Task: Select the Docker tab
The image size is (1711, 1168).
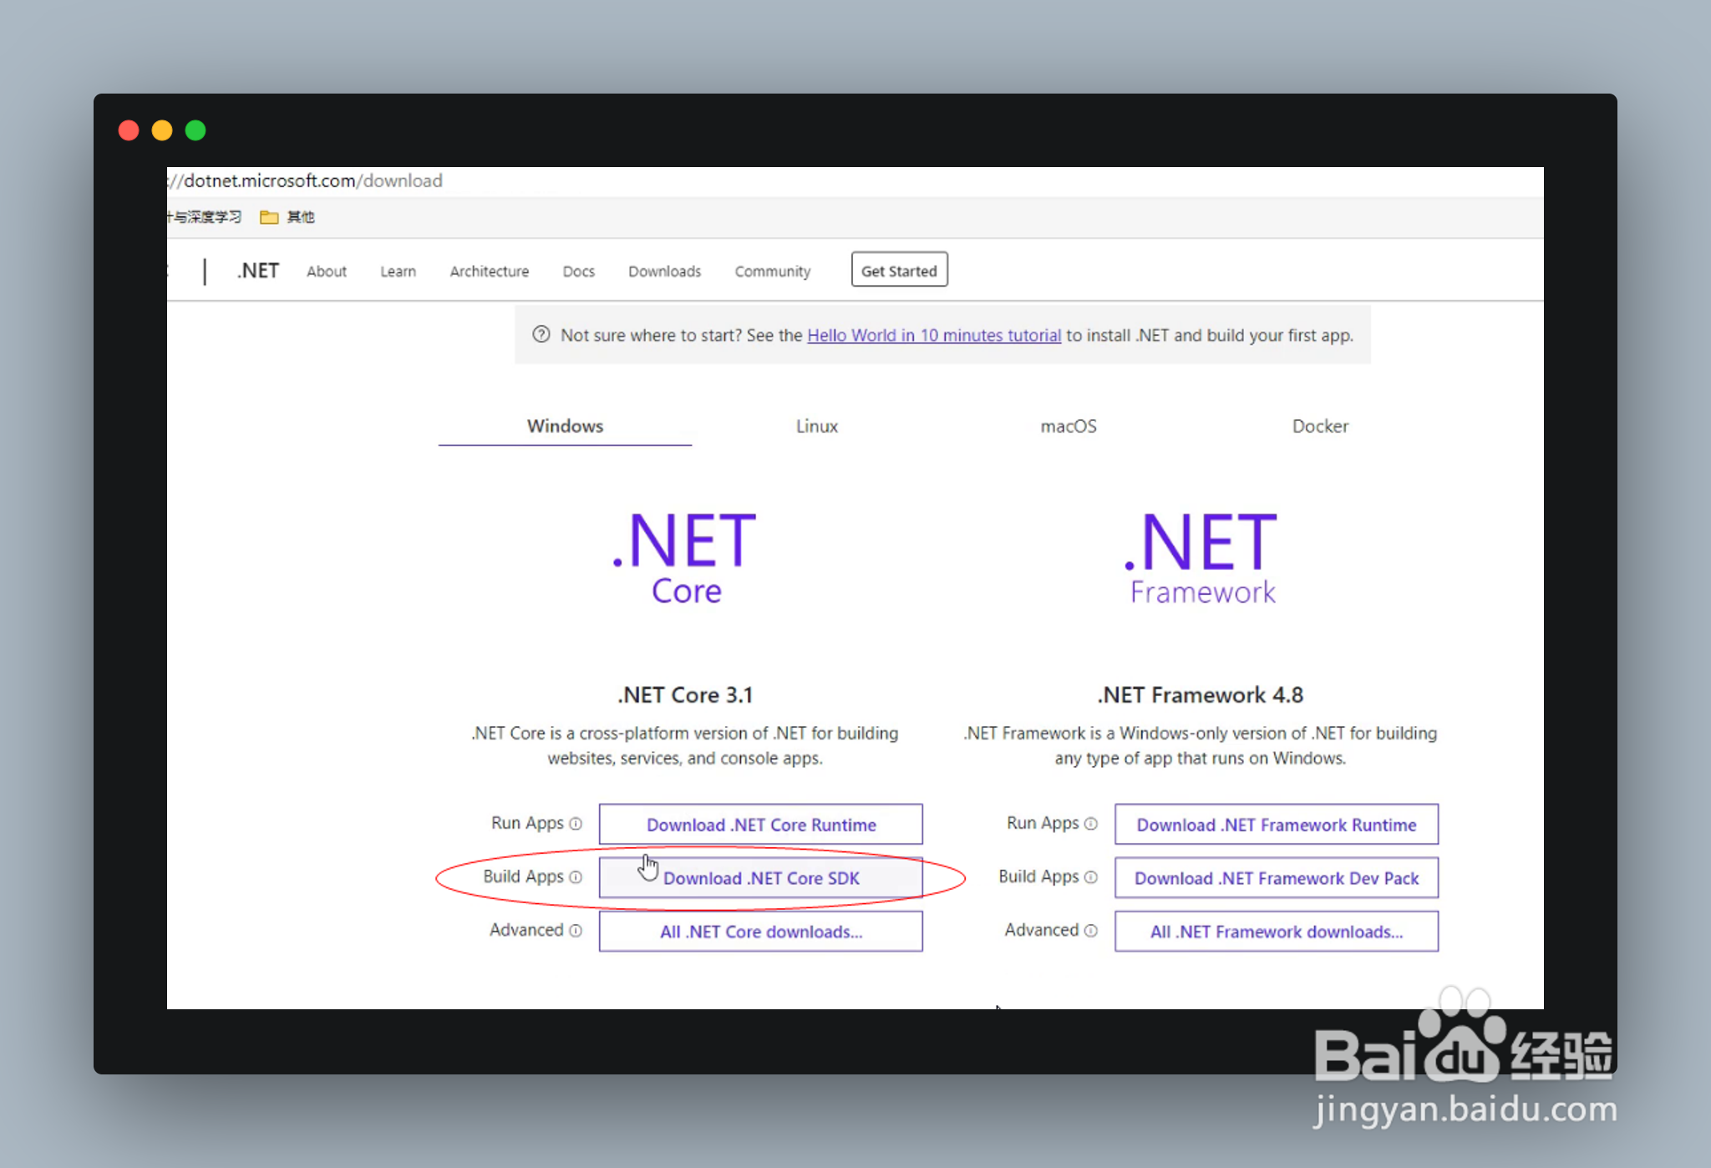Action: pyautogui.click(x=1320, y=426)
